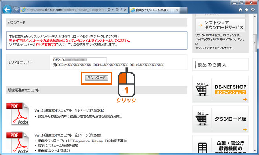259x155 pixels.
Task: Go forward with the browser forward arrow
Action: [16, 10]
